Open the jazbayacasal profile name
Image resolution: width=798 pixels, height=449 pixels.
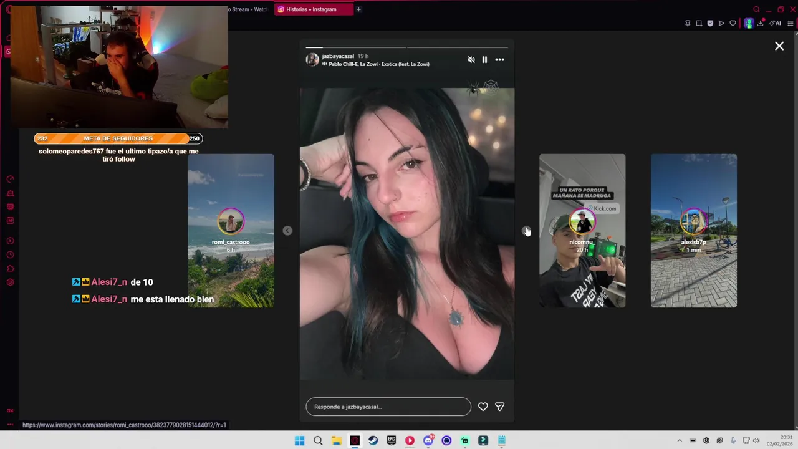[338, 56]
